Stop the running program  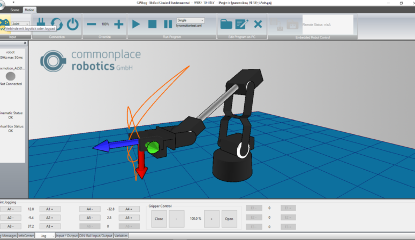pos(152,24)
